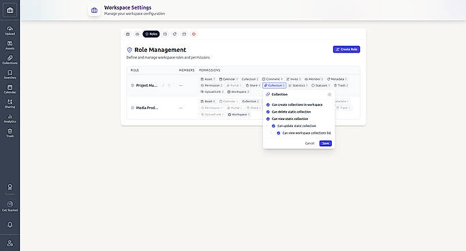Toggle the highlighted Collection 1 chip
This screenshot has height=251, width=466.
pos(275,85)
